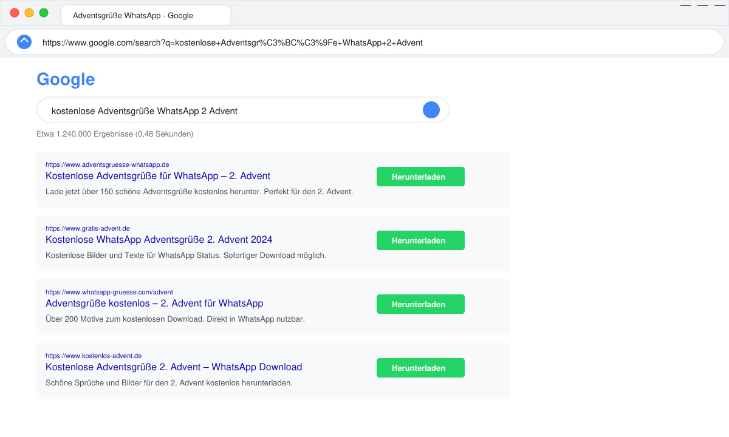The image size is (729, 437).
Task: Click the snippet 'Kostenlose Bilder und Texte für WhatsApp Status'
Action: click(x=186, y=255)
